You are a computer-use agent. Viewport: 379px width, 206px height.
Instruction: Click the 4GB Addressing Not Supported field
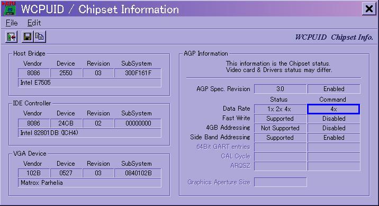tap(280, 128)
